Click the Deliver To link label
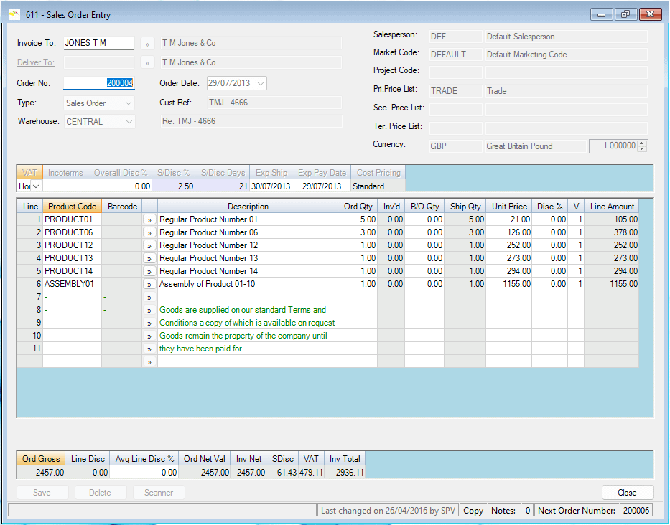The image size is (670, 525). 36,62
